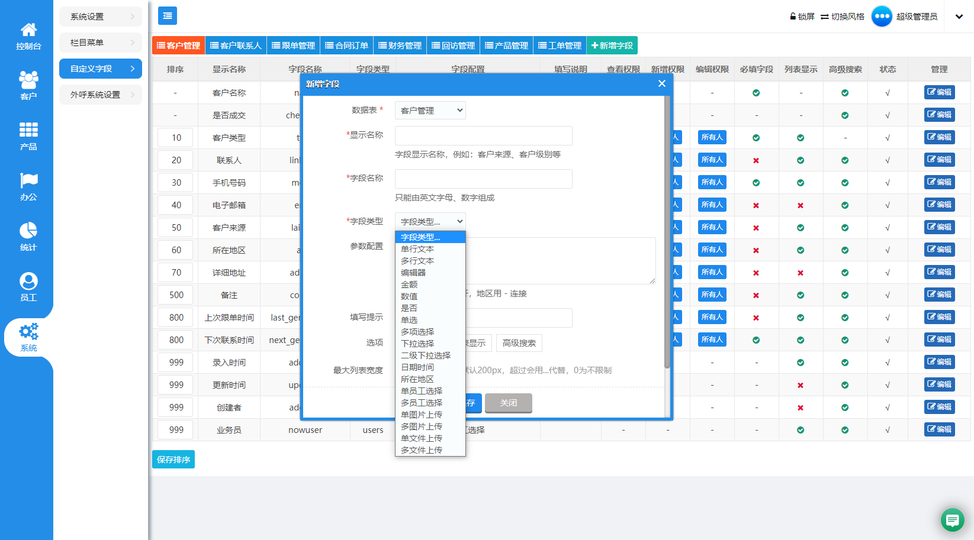Close the dialog using the 关闭 button

[508, 403]
